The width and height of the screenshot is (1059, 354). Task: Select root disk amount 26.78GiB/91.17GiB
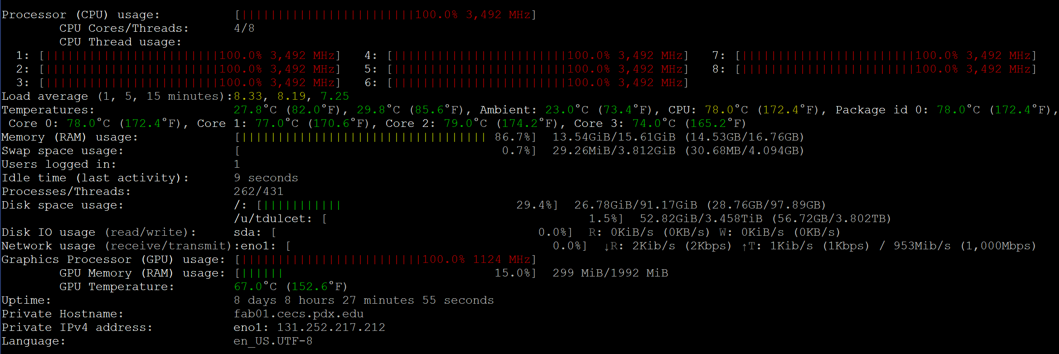636,205
